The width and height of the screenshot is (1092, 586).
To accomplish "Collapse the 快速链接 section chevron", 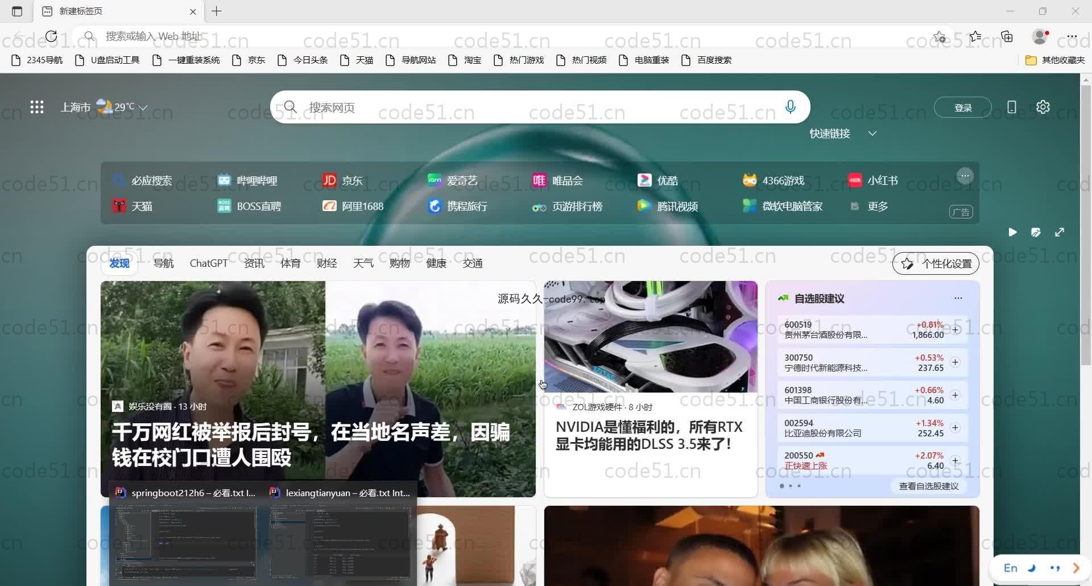I will point(872,133).
